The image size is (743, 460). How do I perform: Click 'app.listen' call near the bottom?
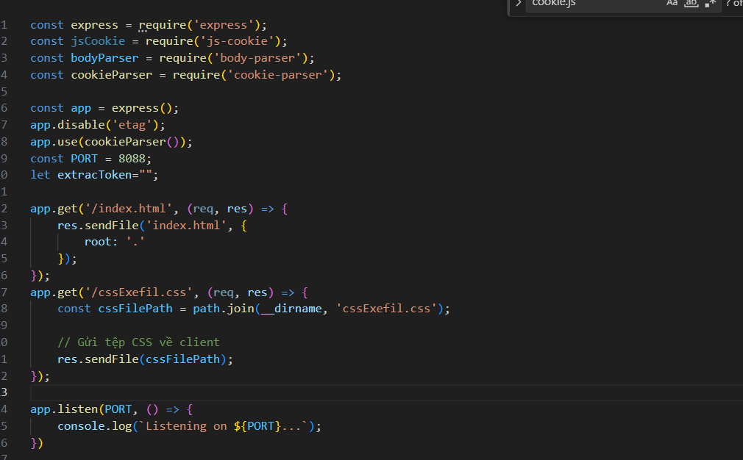pyautogui.click(x=64, y=409)
